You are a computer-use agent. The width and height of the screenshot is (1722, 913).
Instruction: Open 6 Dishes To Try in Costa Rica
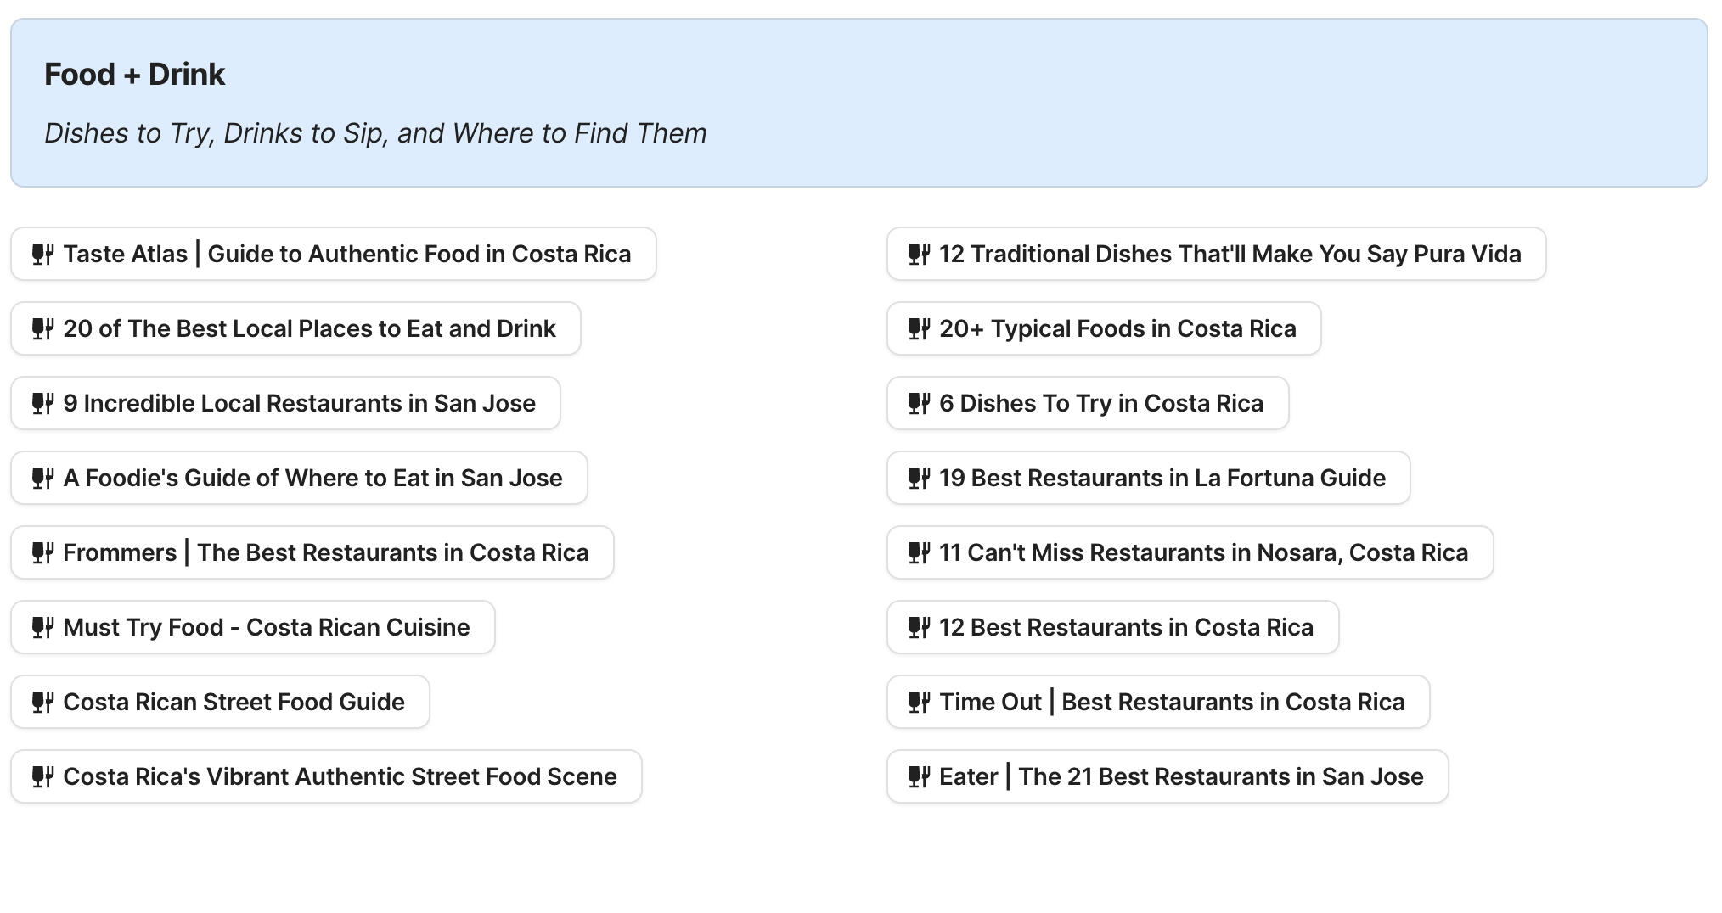(1100, 403)
